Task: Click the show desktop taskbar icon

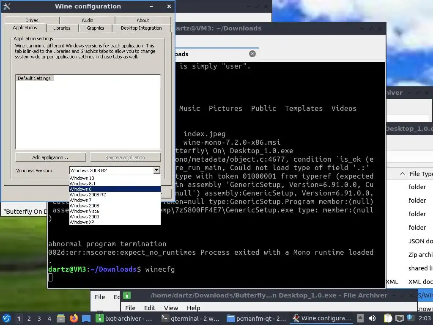Action: click(86, 318)
